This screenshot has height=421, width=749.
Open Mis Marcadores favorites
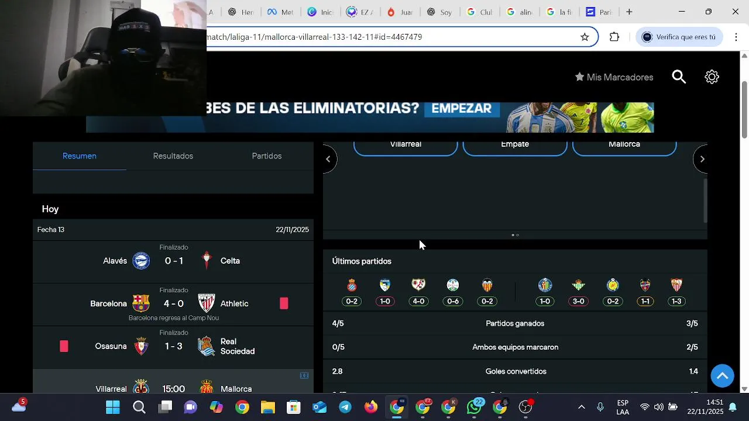click(614, 77)
